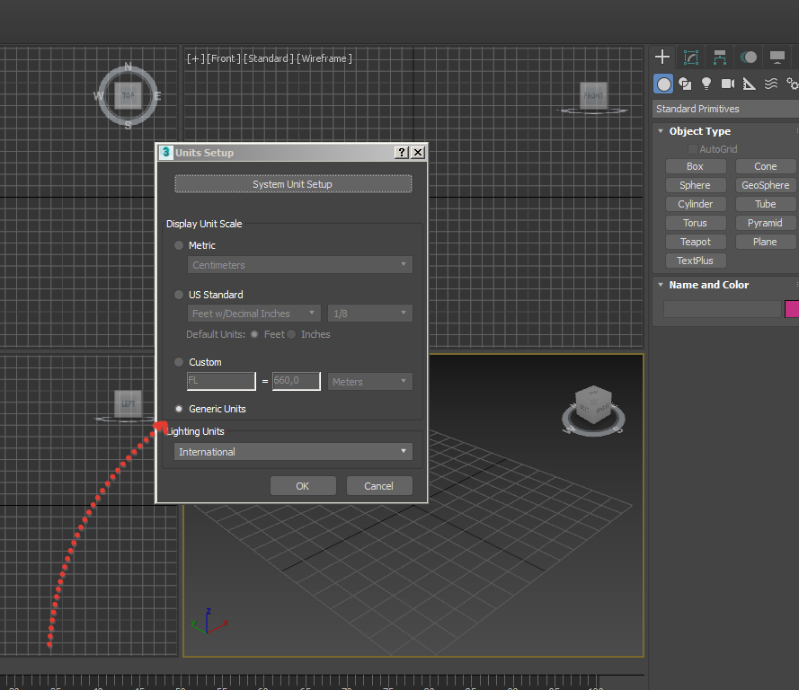The width and height of the screenshot is (799, 690).
Task: Click the N compass direction on ViewCube
Action: (128, 66)
